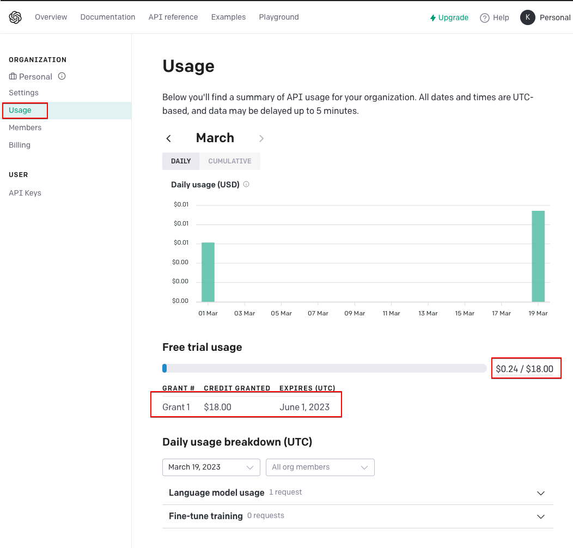Click the Daily usage breakdown (UTC) heading
Image resolution: width=573 pixels, height=548 pixels.
[x=237, y=442]
